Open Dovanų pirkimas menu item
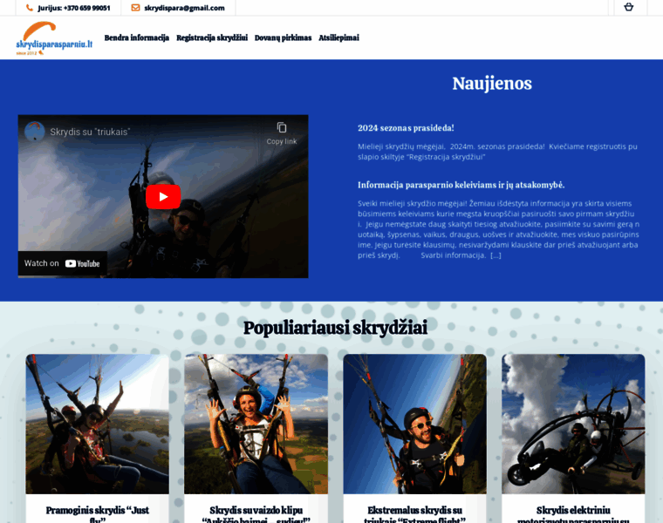The image size is (663, 523). [283, 38]
